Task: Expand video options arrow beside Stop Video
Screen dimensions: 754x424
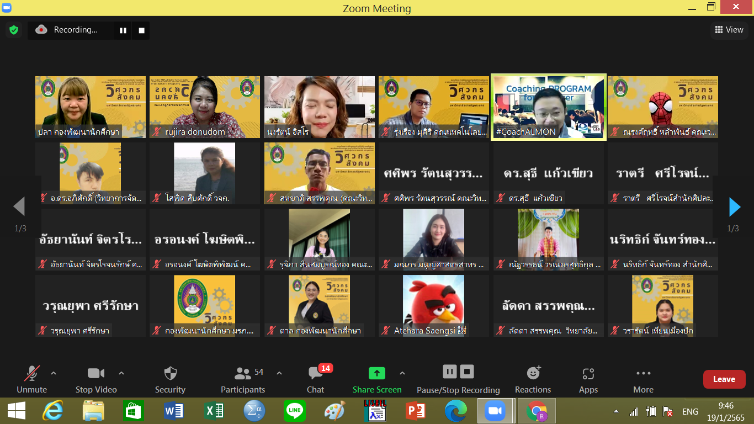Action: pos(121,373)
